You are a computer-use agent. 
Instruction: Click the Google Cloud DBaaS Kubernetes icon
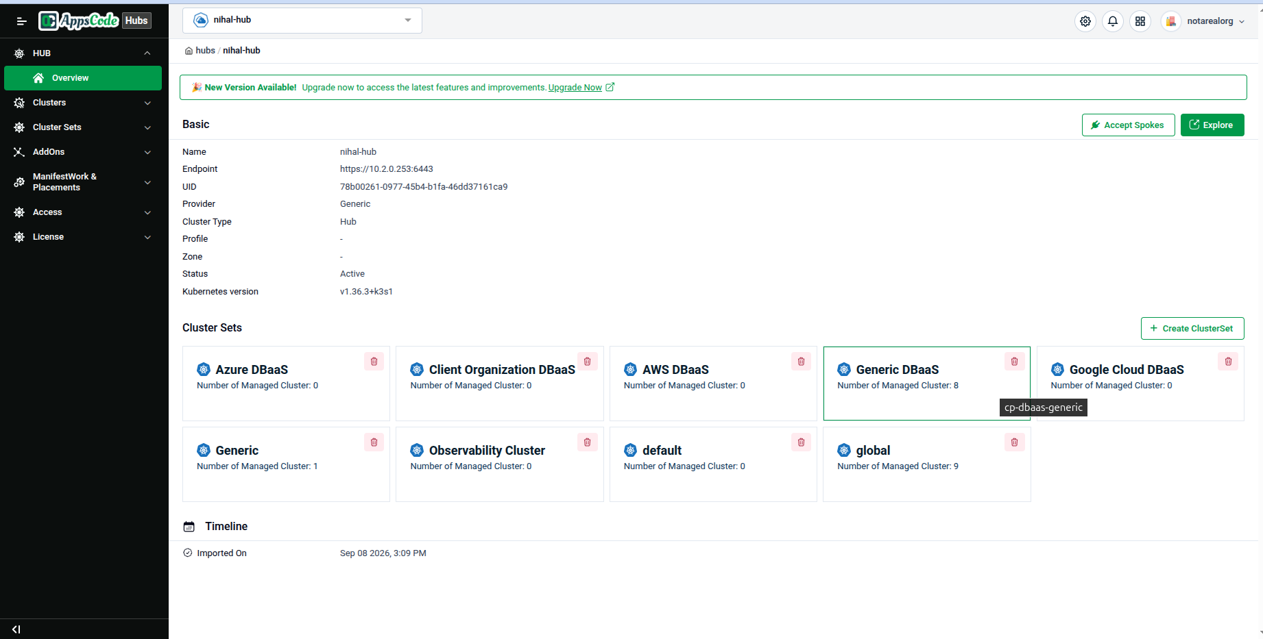pos(1058,370)
